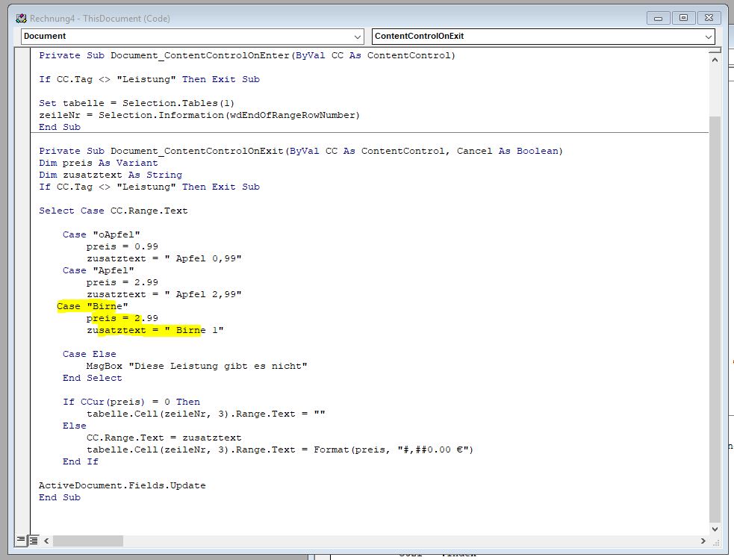The height and width of the screenshot is (560, 734).
Task: Click the MsgBox "Diese Leistung gibt es nicht" line
Action: pyautogui.click(x=196, y=366)
